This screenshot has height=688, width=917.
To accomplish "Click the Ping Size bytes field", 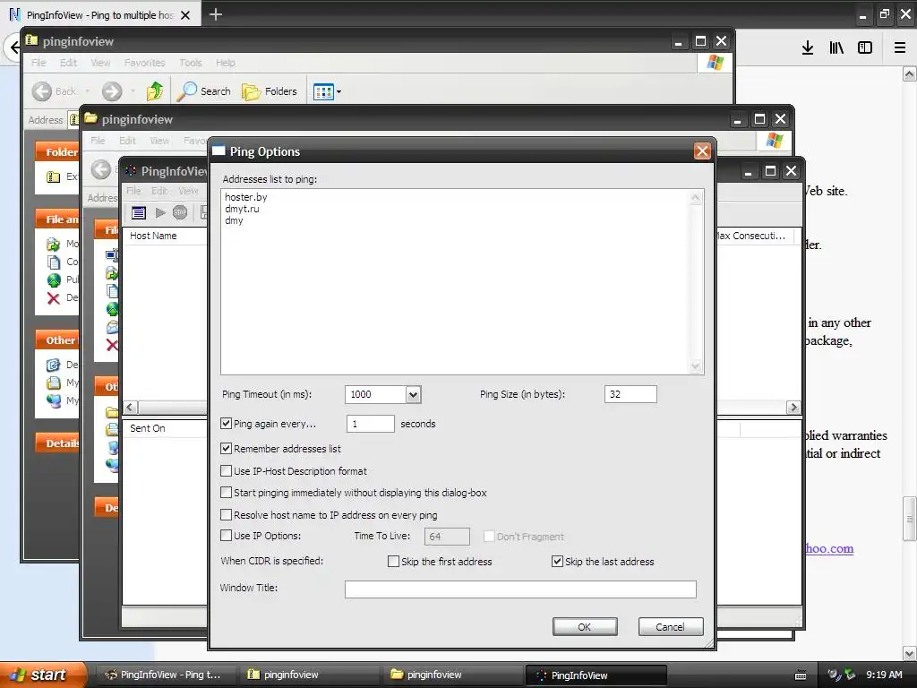I will click(630, 394).
